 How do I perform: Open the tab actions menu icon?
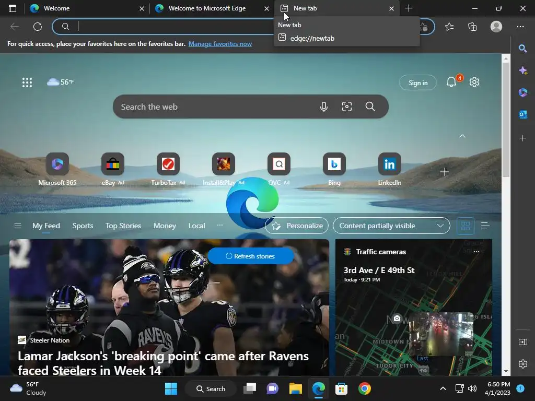pos(13,8)
